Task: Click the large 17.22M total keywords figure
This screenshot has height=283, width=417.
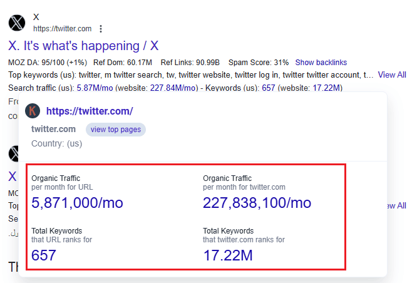Action: 228,255
